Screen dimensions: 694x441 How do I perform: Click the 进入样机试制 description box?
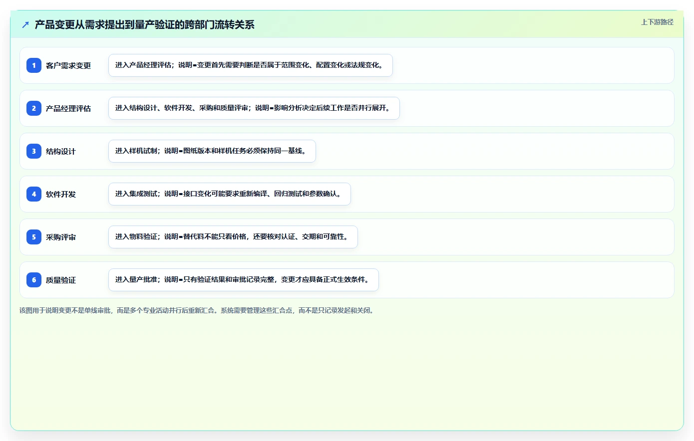point(212,151)
